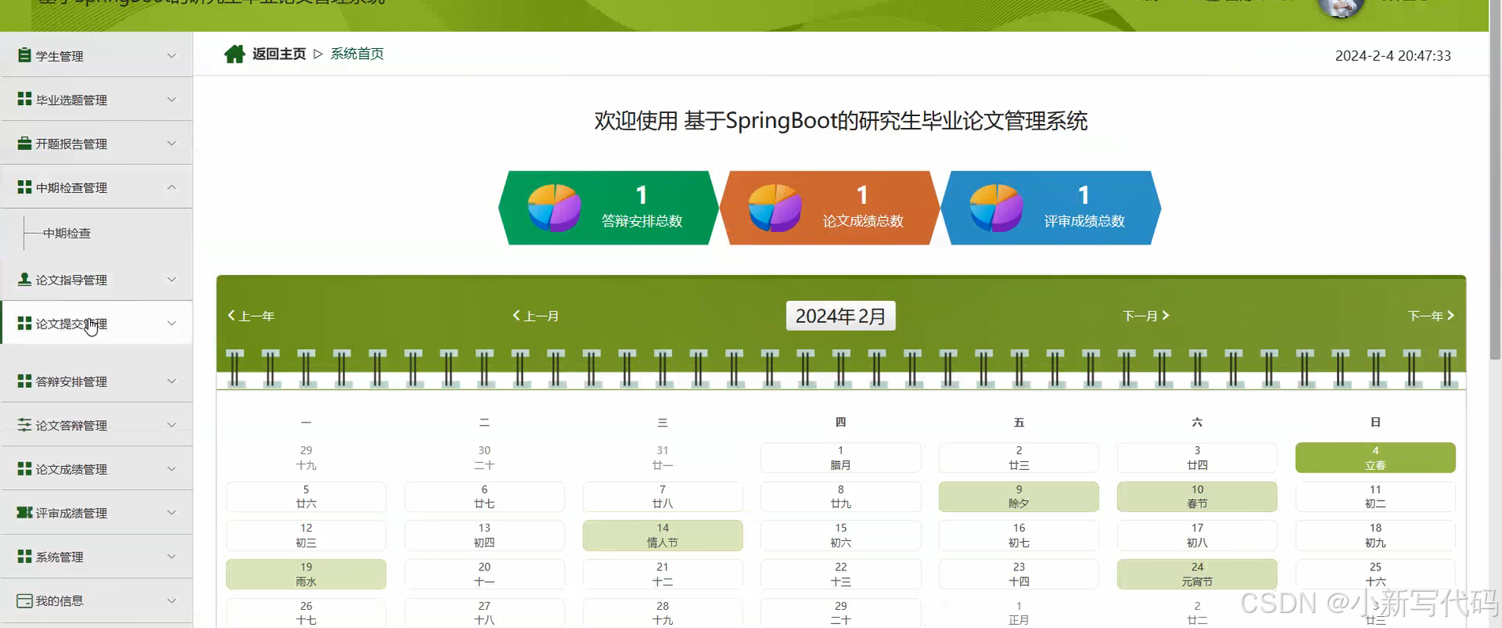Click the user avatar in header
The width and height of the screenshot is (1502, 628).
tap(1341, 8)
